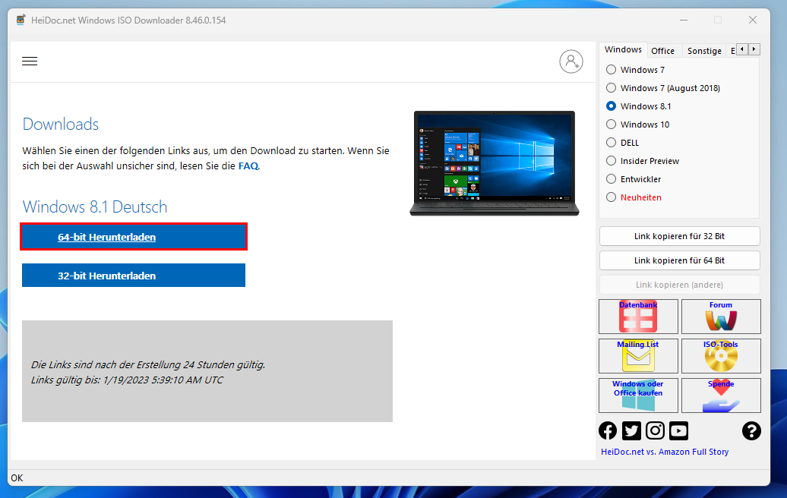Open the Twitter icon
787x498 pixels.
(631, 430)
